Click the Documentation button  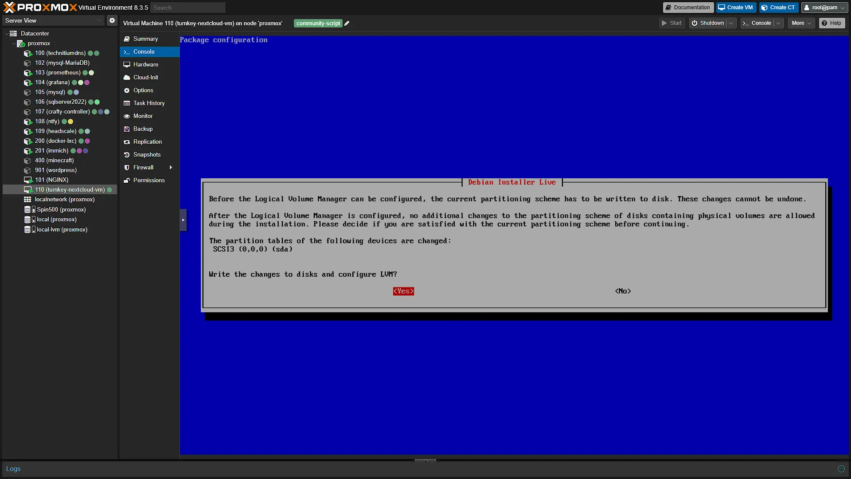[x=688, y=8]
